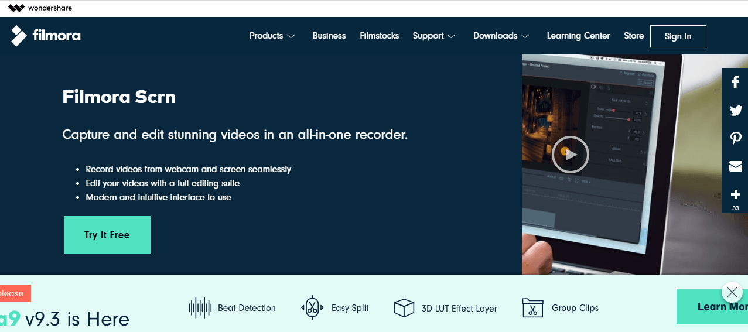Pin the page on Pinterest
748x332 pixels.
[x=736, y=139]
